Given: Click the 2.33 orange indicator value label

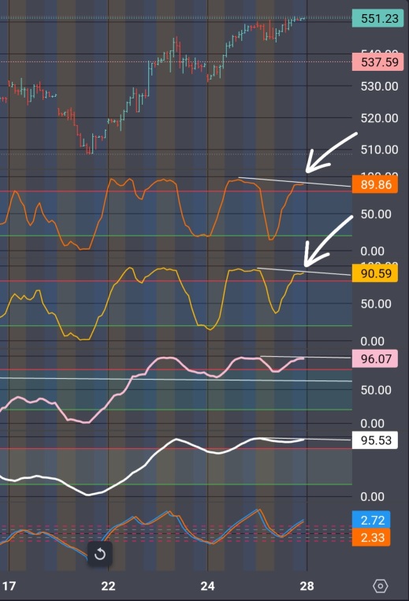Looking at the screenshot, I should click(371, 537).
